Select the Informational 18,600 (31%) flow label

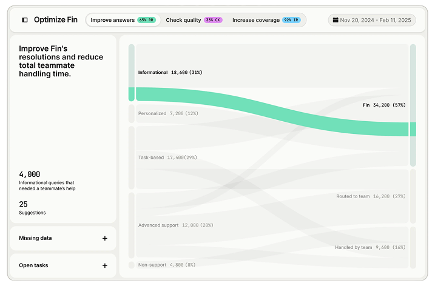tap(170, 72)
